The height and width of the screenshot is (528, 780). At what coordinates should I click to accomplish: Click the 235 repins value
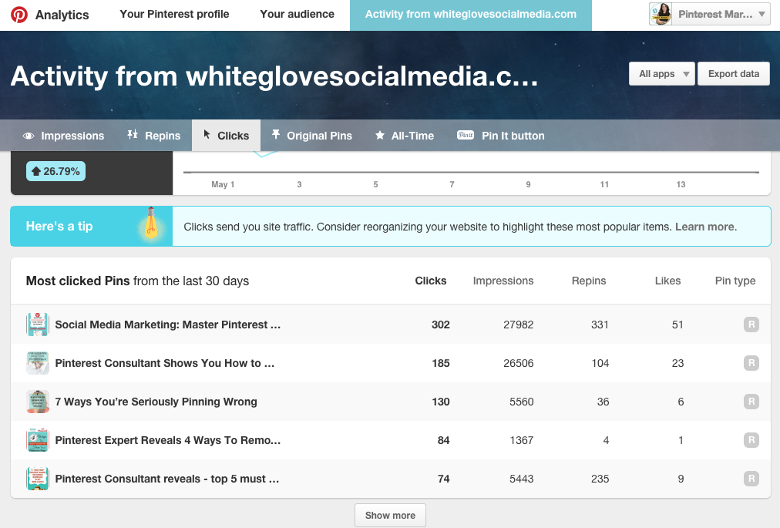click(600, 479)
